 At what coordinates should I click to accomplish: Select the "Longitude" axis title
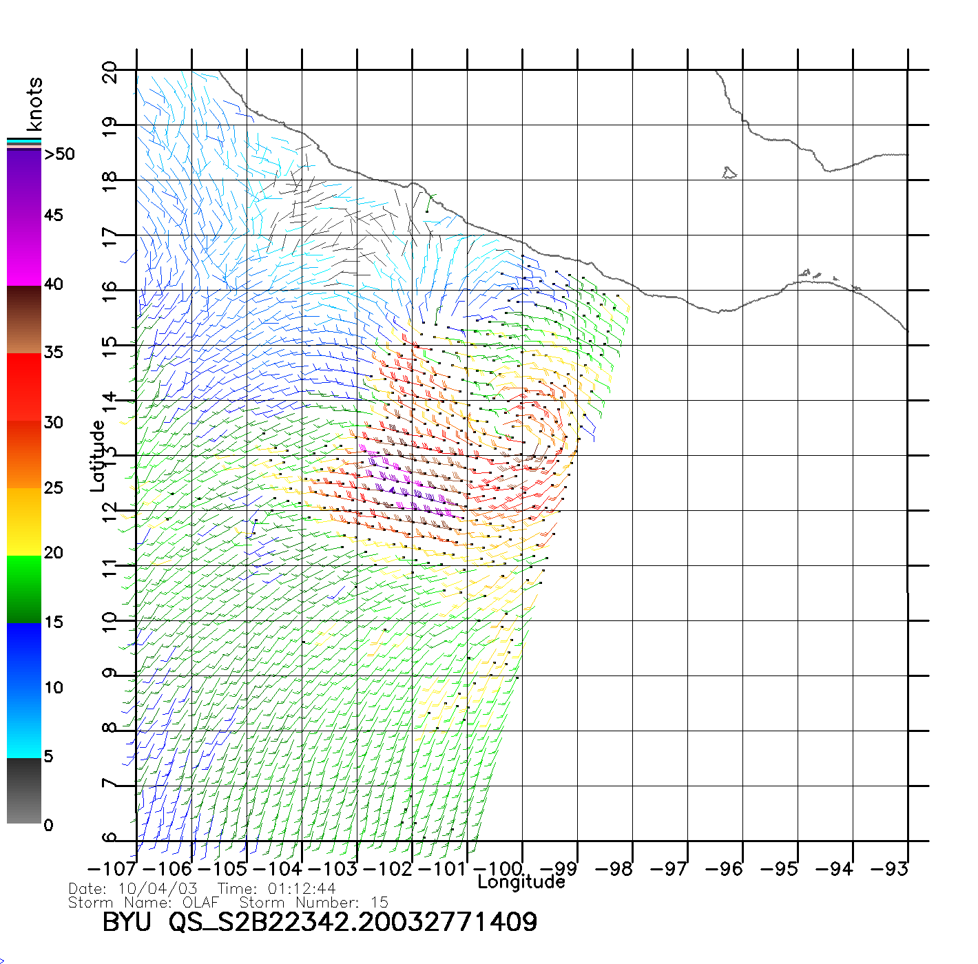coord(521,882)
